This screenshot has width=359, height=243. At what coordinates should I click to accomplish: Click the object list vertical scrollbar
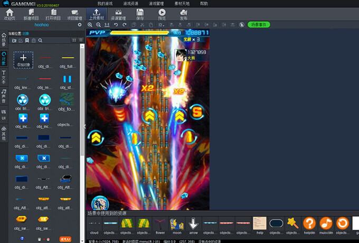point(82,102)
